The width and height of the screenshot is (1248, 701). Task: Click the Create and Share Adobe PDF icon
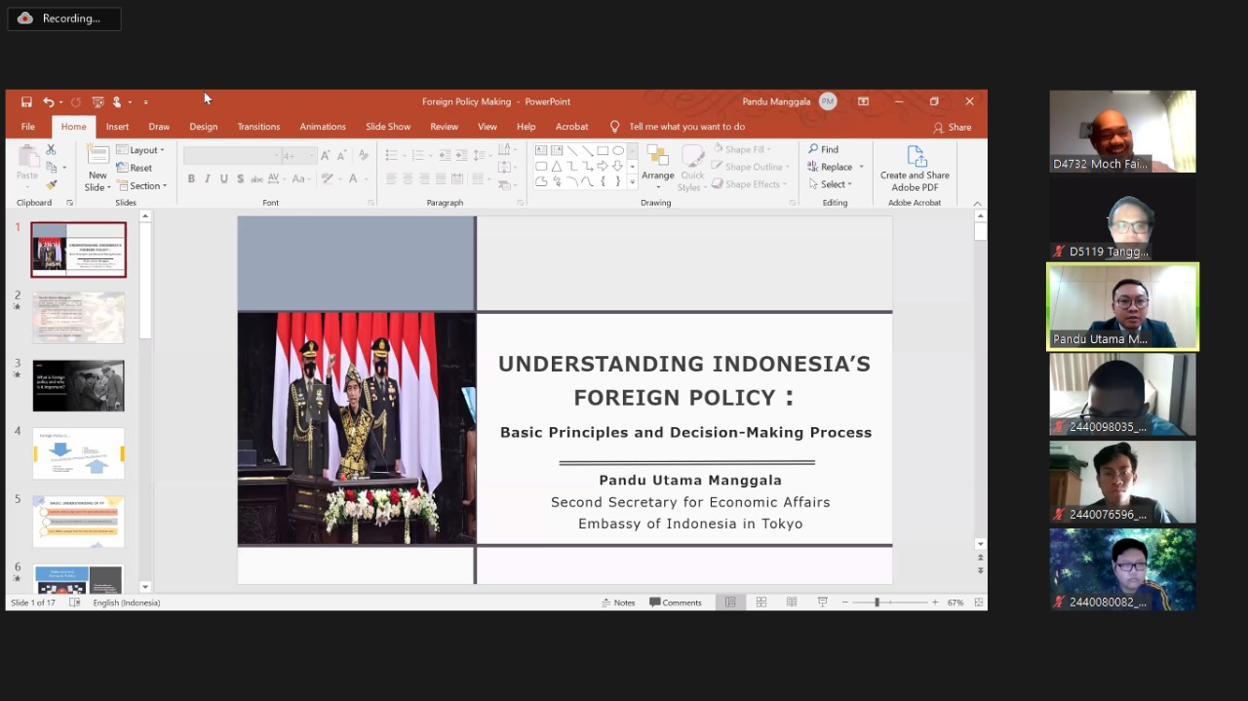(915, 168)
